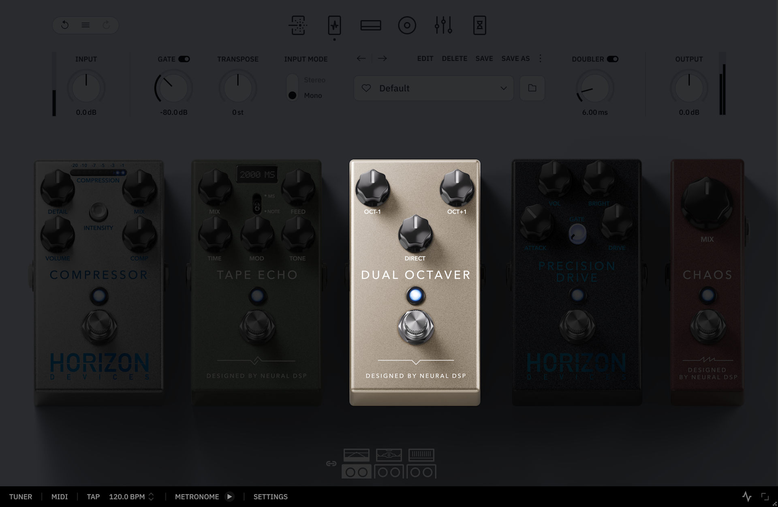This screenshot has width=778, height=507.
Task: Click the Dual Octaver OCT+1 knob
Action: (x=457, y=188)
